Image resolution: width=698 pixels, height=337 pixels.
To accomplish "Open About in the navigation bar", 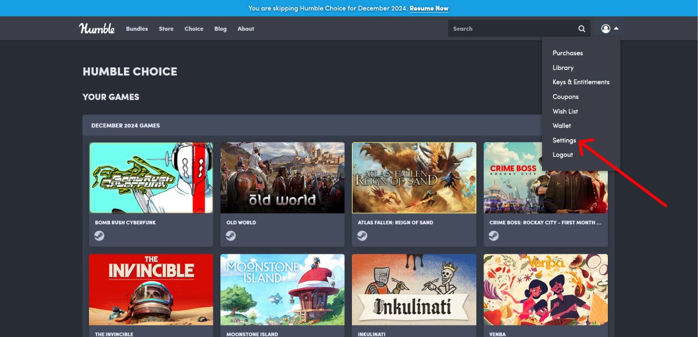I will (246, 28).
